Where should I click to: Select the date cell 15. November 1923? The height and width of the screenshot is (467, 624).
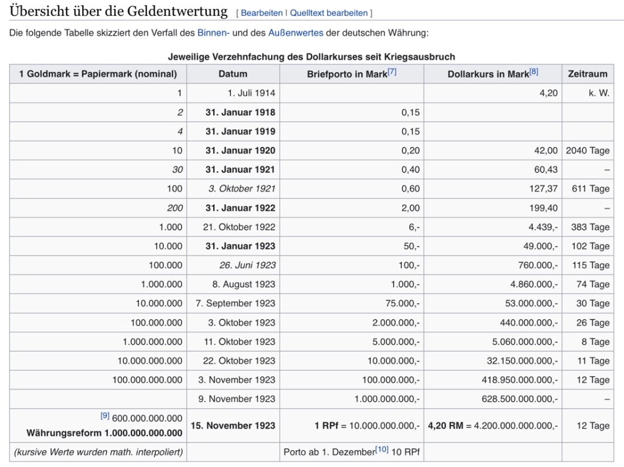coord(233,426)
